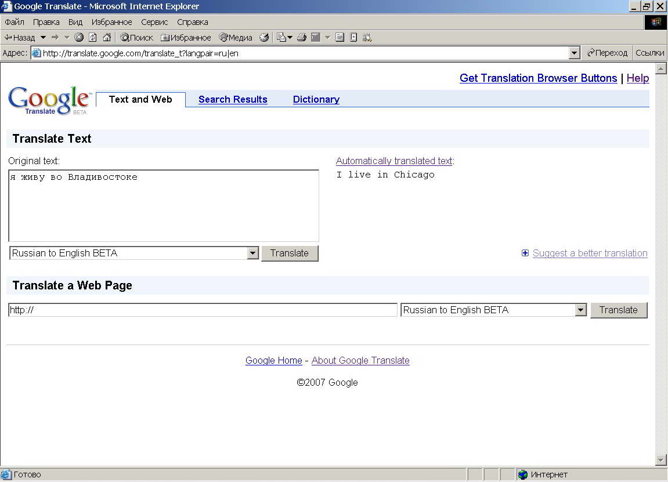Open the Mail button dropdown arrow

tap(290, 38)
